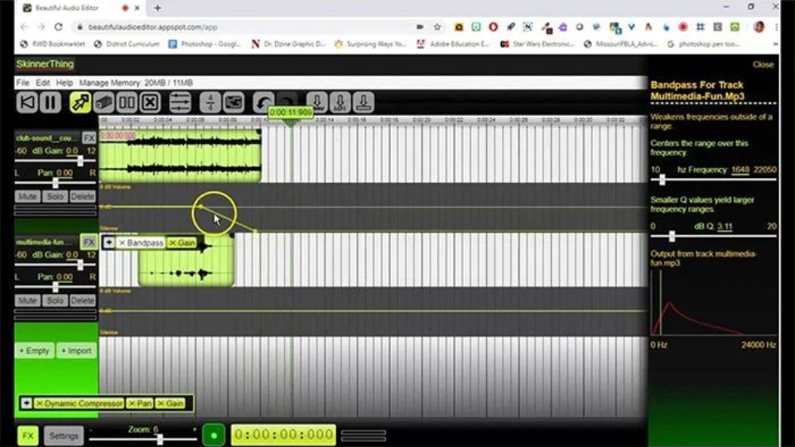The height and width of the screenshot is (447, 795).
Task: Open the Settings button
Action: 64,436
